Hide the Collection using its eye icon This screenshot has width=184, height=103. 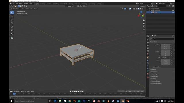pyautogui.click(x=173, y=11)
